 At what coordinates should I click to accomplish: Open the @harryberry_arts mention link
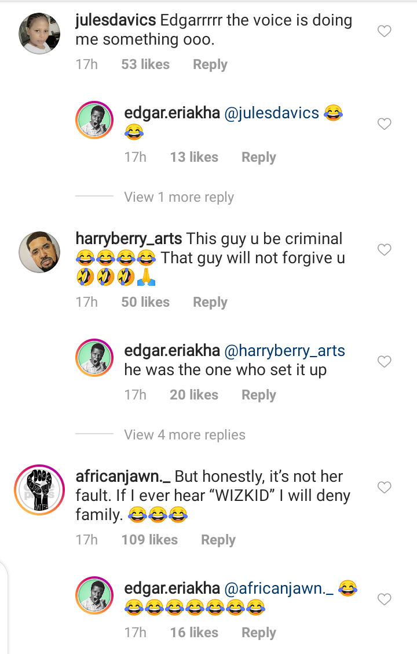pyautogui.click(x=284, y=351)
